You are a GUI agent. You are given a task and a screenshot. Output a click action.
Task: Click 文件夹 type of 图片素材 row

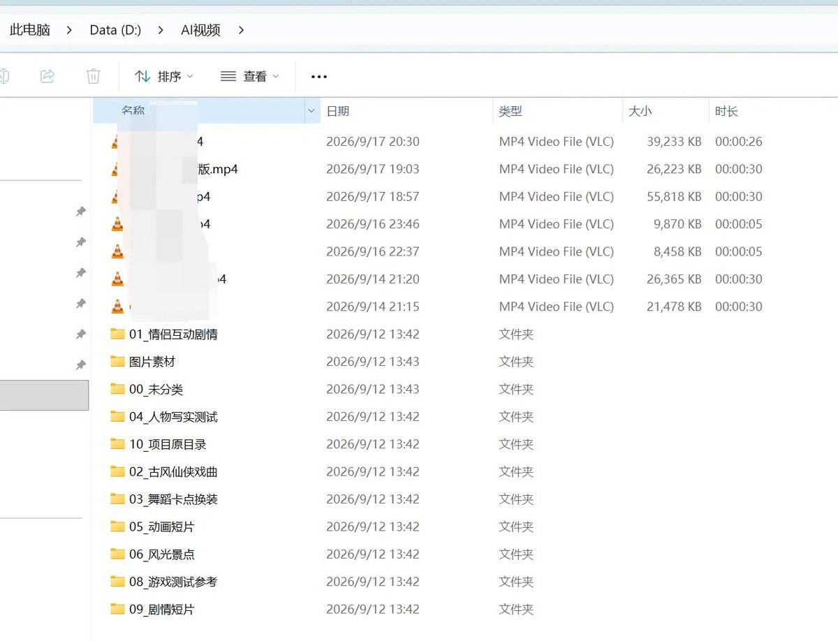[516, 362]
